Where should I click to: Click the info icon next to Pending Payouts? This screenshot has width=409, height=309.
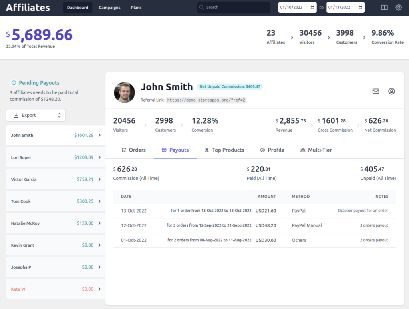(15, 83)
